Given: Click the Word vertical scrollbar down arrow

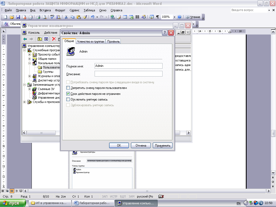Looking at the screenshot, I should [273, 173].
